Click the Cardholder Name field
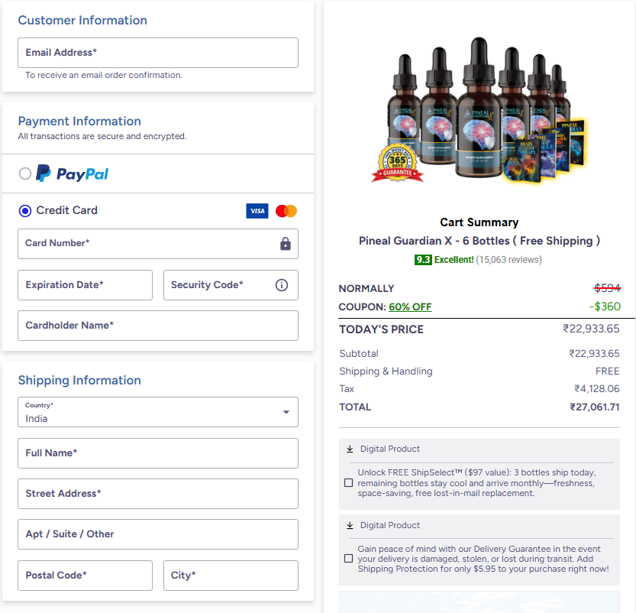Viewport: 636px width, 613px height. [157, 326]
